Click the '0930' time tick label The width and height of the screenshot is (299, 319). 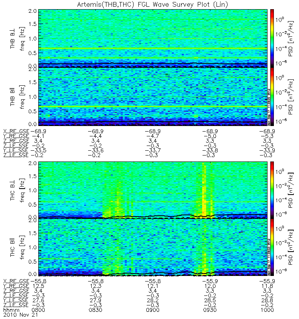(x=210, y=310)
